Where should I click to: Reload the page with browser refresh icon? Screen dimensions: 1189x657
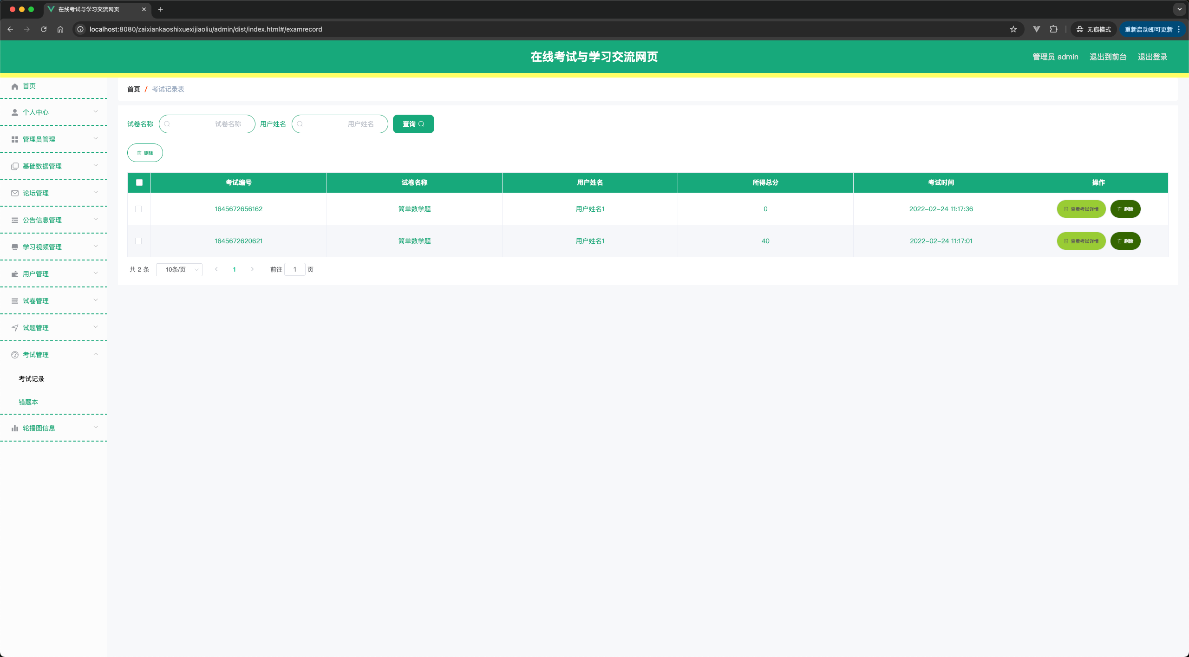tap(44, 29)
